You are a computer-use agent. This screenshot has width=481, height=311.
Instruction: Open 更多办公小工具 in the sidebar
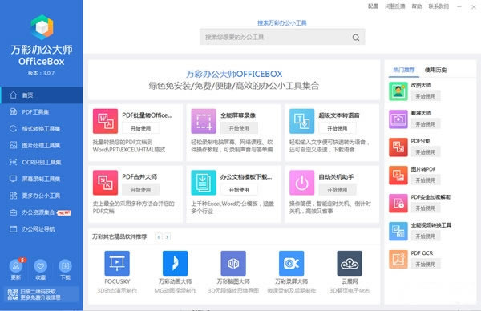point(42,196)
